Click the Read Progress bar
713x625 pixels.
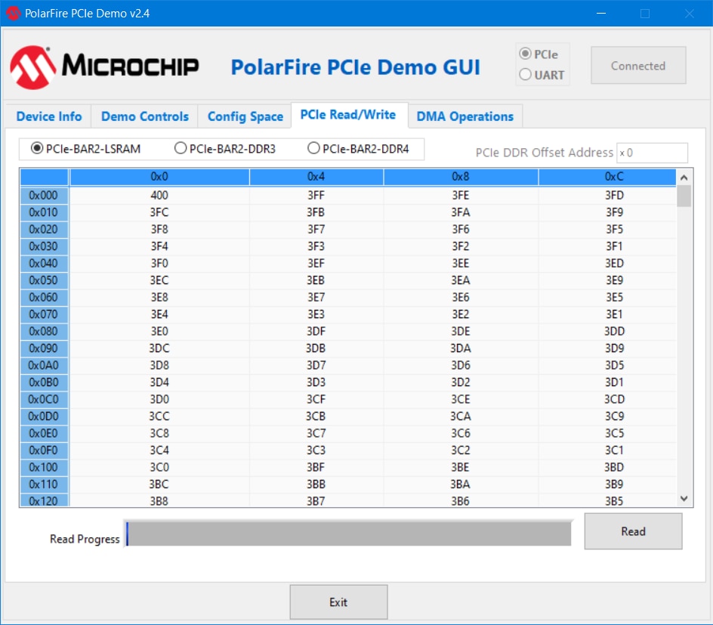(348, 534)
